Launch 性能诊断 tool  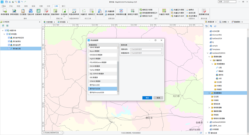click(x=31, y=12)
